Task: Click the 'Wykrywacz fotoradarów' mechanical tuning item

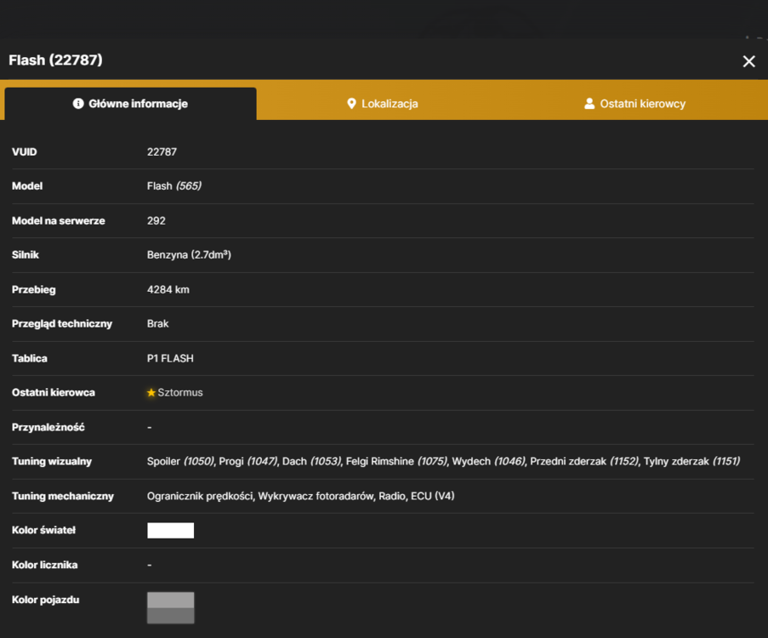Action: point(316,497)
